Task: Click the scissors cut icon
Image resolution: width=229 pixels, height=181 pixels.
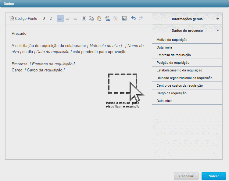Action: (84, 18)
